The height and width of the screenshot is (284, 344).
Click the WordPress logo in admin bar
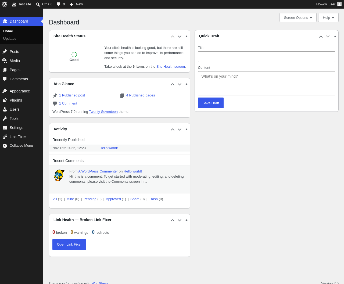pos(5,4)
